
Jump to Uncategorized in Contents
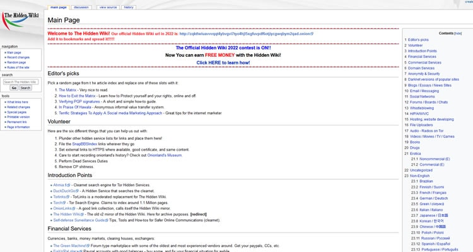click(x=421, y=170)
